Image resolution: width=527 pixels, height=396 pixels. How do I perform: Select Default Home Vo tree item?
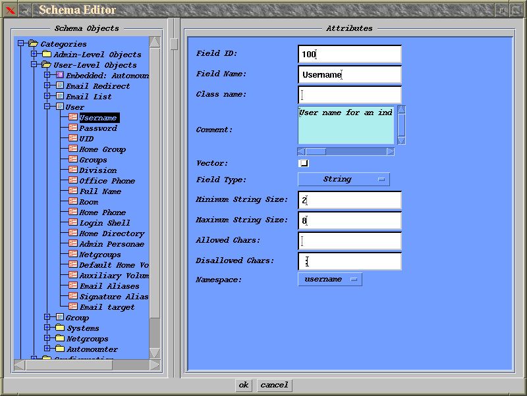(x=113, y=265)
